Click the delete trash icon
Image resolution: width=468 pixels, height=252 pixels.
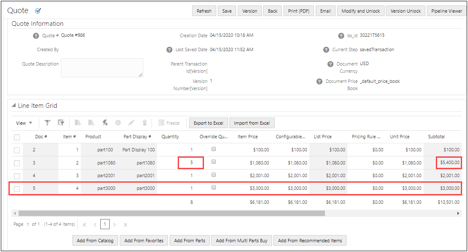tap(144, 123)
